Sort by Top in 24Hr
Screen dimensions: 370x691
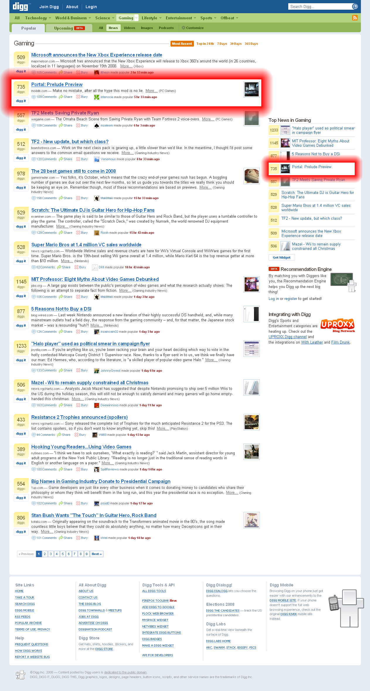coord(205,44)
